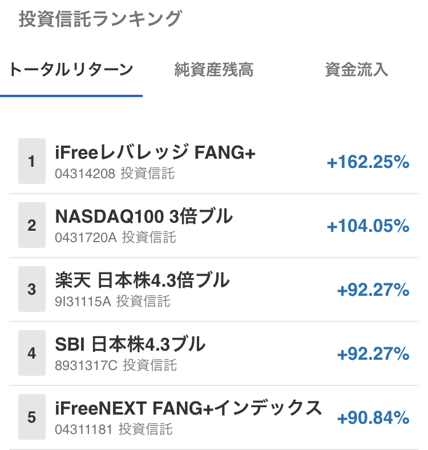
Task: Open 楽天 日本株4.3倍ブル fund
Action: pos(142,280)
